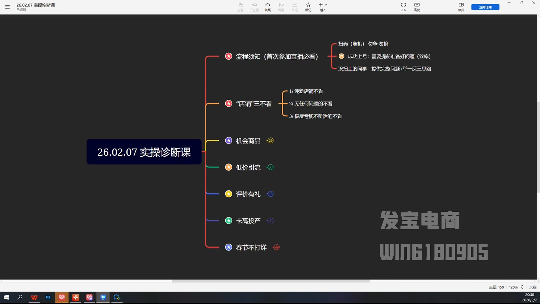Screen dimensions: 540x304
Task: Click the 120% zoom level indicator
Action: click(x=513, y=287)
